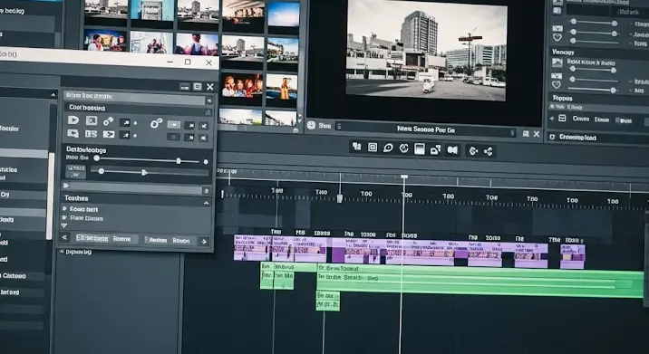Click the left-pointing arrow beside the layout grid icon

(552, 119)
